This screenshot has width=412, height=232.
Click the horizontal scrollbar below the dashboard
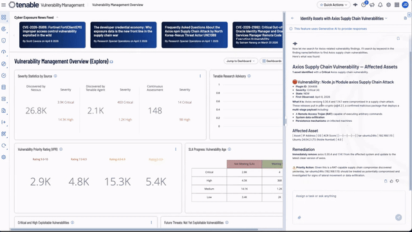[134, 229]
